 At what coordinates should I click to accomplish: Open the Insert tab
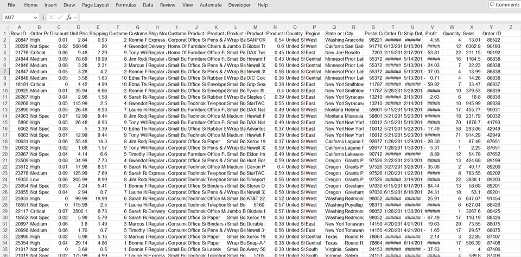[50, 5]
